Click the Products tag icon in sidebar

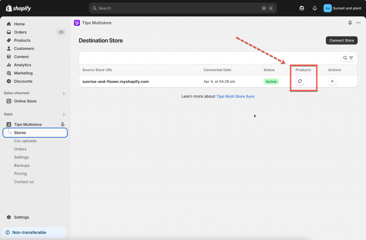point(9,40)
